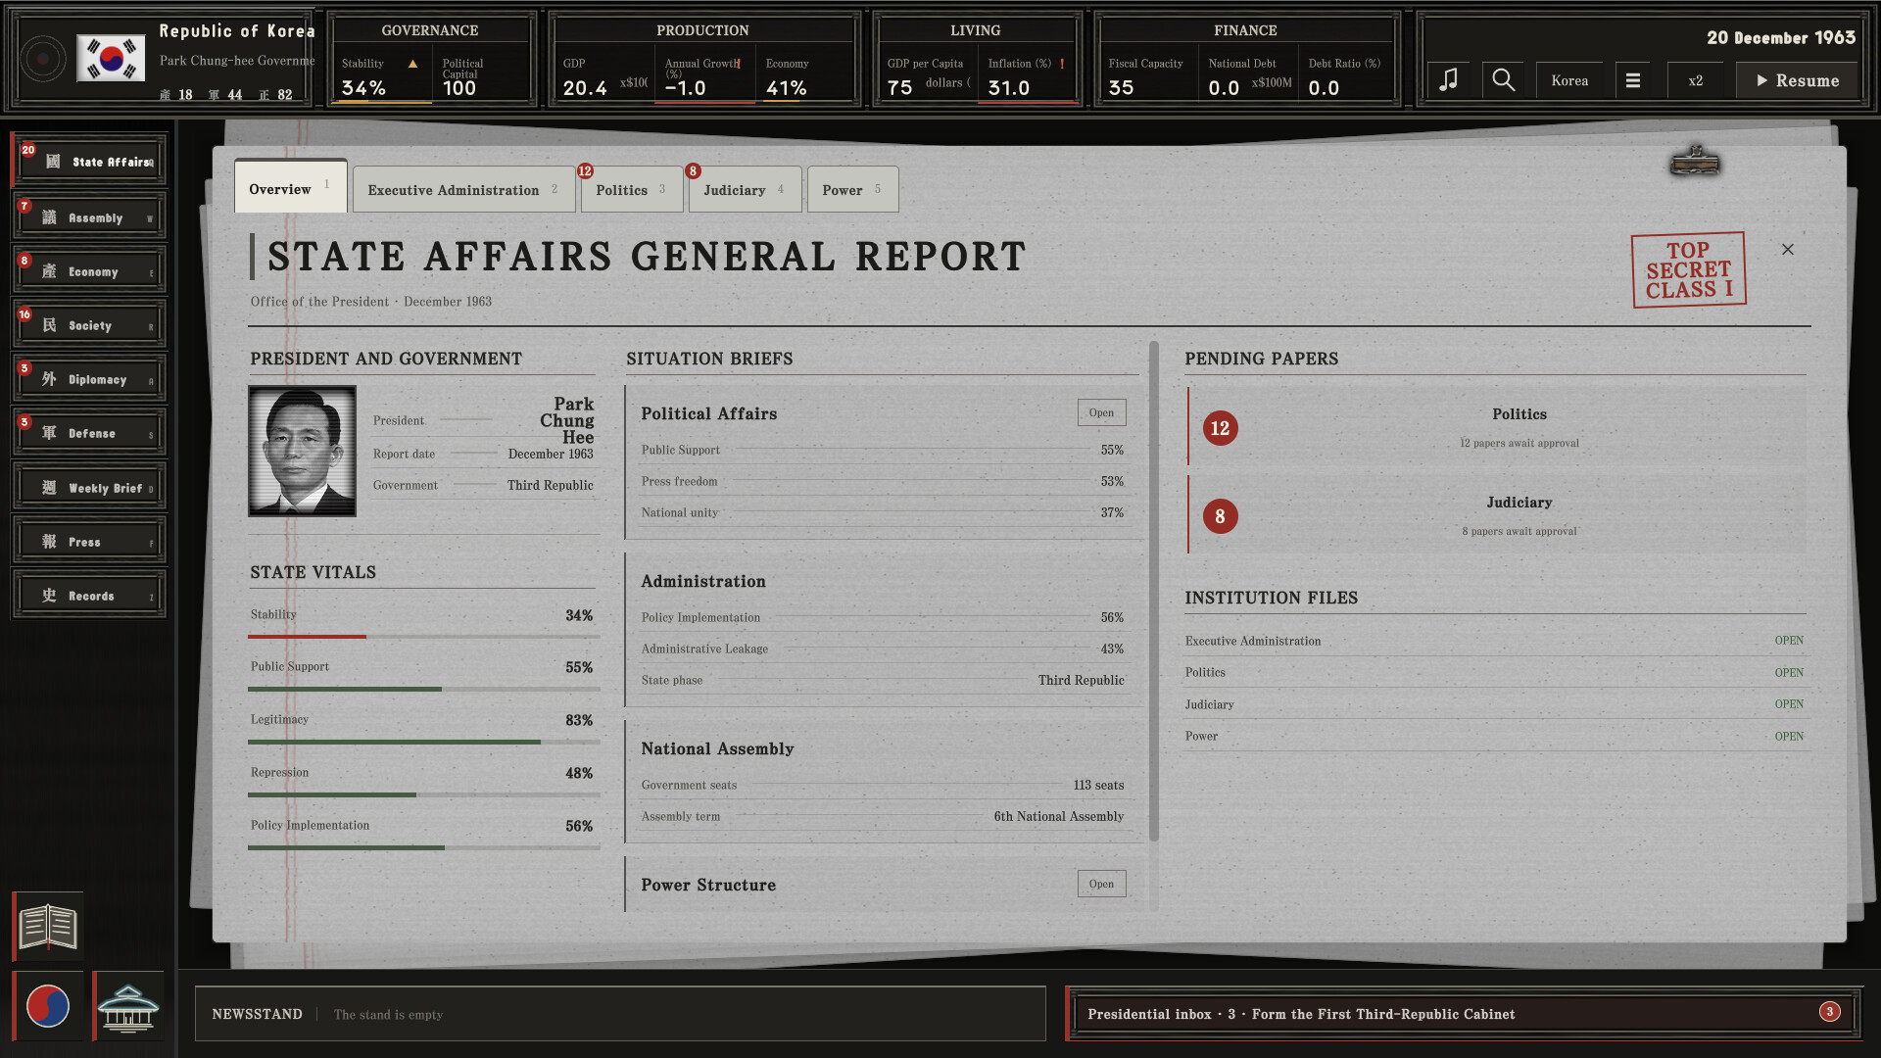This screenshot has height=1058, width=1881.
Task: Click the taegeuk emblem icon
Action: (x=48, y=1006)
